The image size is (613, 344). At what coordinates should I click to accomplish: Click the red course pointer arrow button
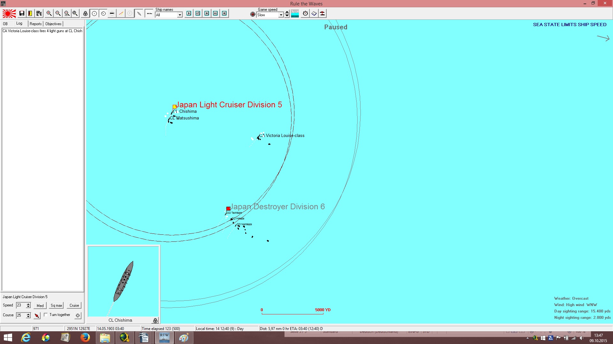pos(37,315)
